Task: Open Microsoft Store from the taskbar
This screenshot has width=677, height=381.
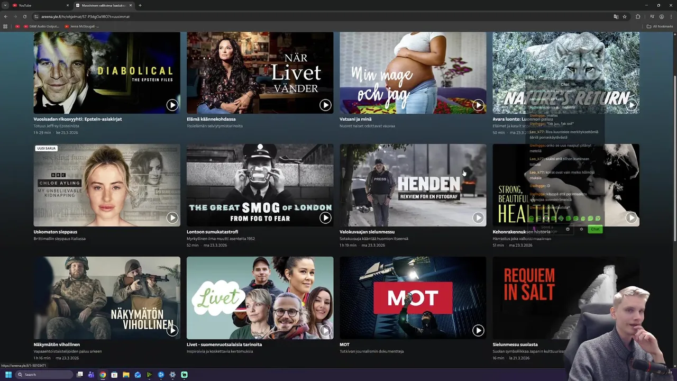Action: coord(114,375)
